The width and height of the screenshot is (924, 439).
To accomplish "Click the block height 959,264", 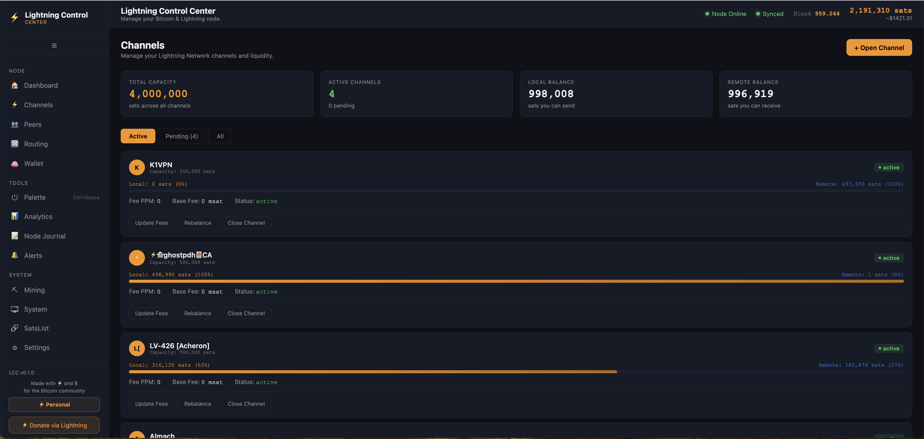I will click(x=827, y=14).
